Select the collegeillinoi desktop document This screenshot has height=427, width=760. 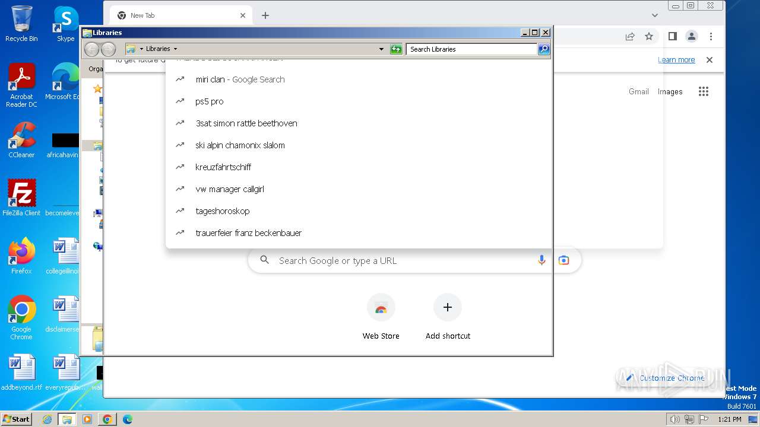pyautogui.click(x=63, y=256)
